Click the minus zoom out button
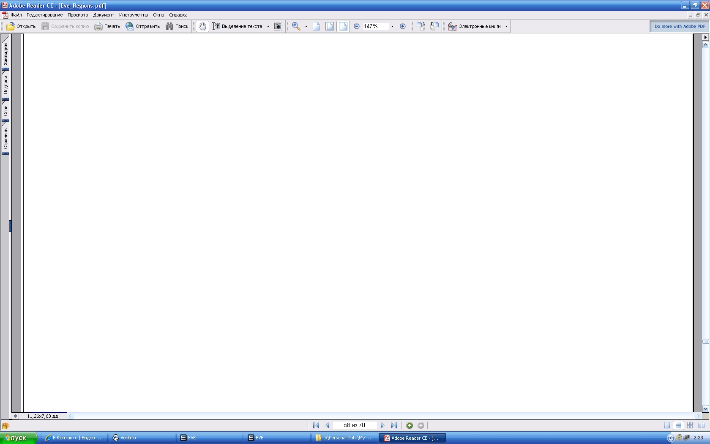710x444 pixels. [357, 26]
